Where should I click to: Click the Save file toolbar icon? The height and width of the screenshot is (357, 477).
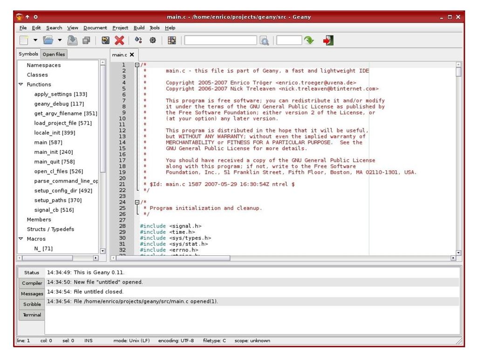click(x=72, y=40)
